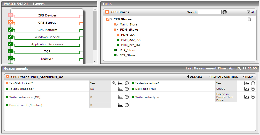Click the Write cache type label
This screenshot has height=135, width=260.
pos(147,97)
